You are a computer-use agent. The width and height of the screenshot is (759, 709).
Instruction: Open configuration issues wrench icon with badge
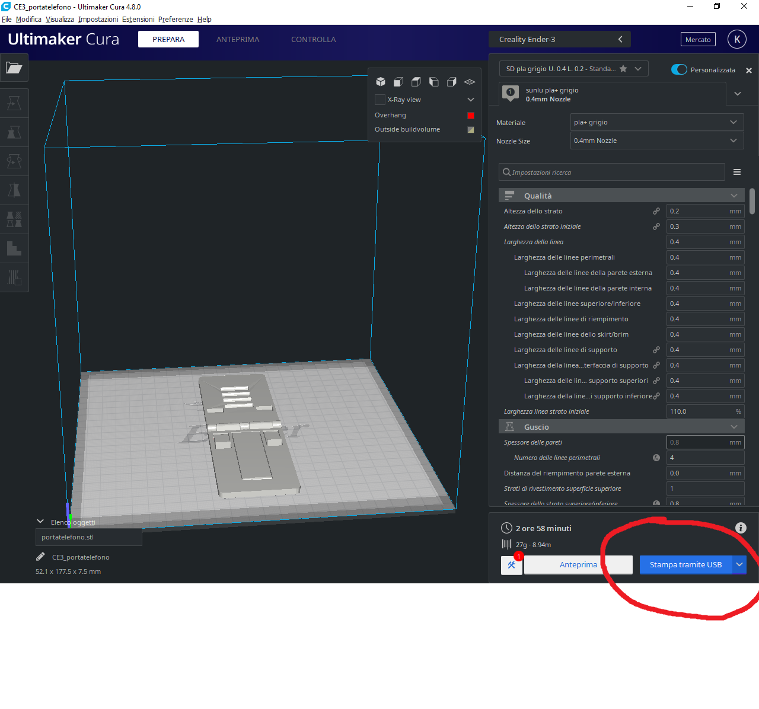[x=512, y=565]
